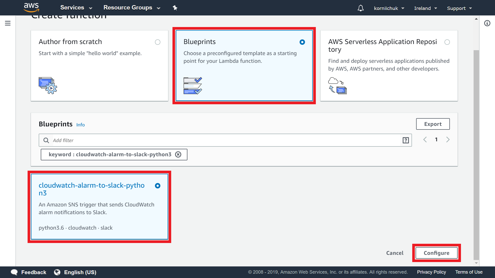Click the pin shortcut icon in navbar
The height and width of the screenshot is (278, 495).
click(175, 8)
